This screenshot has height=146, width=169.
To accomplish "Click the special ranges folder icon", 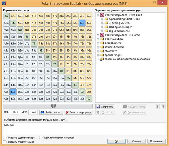I will click(x=102, y=55).
